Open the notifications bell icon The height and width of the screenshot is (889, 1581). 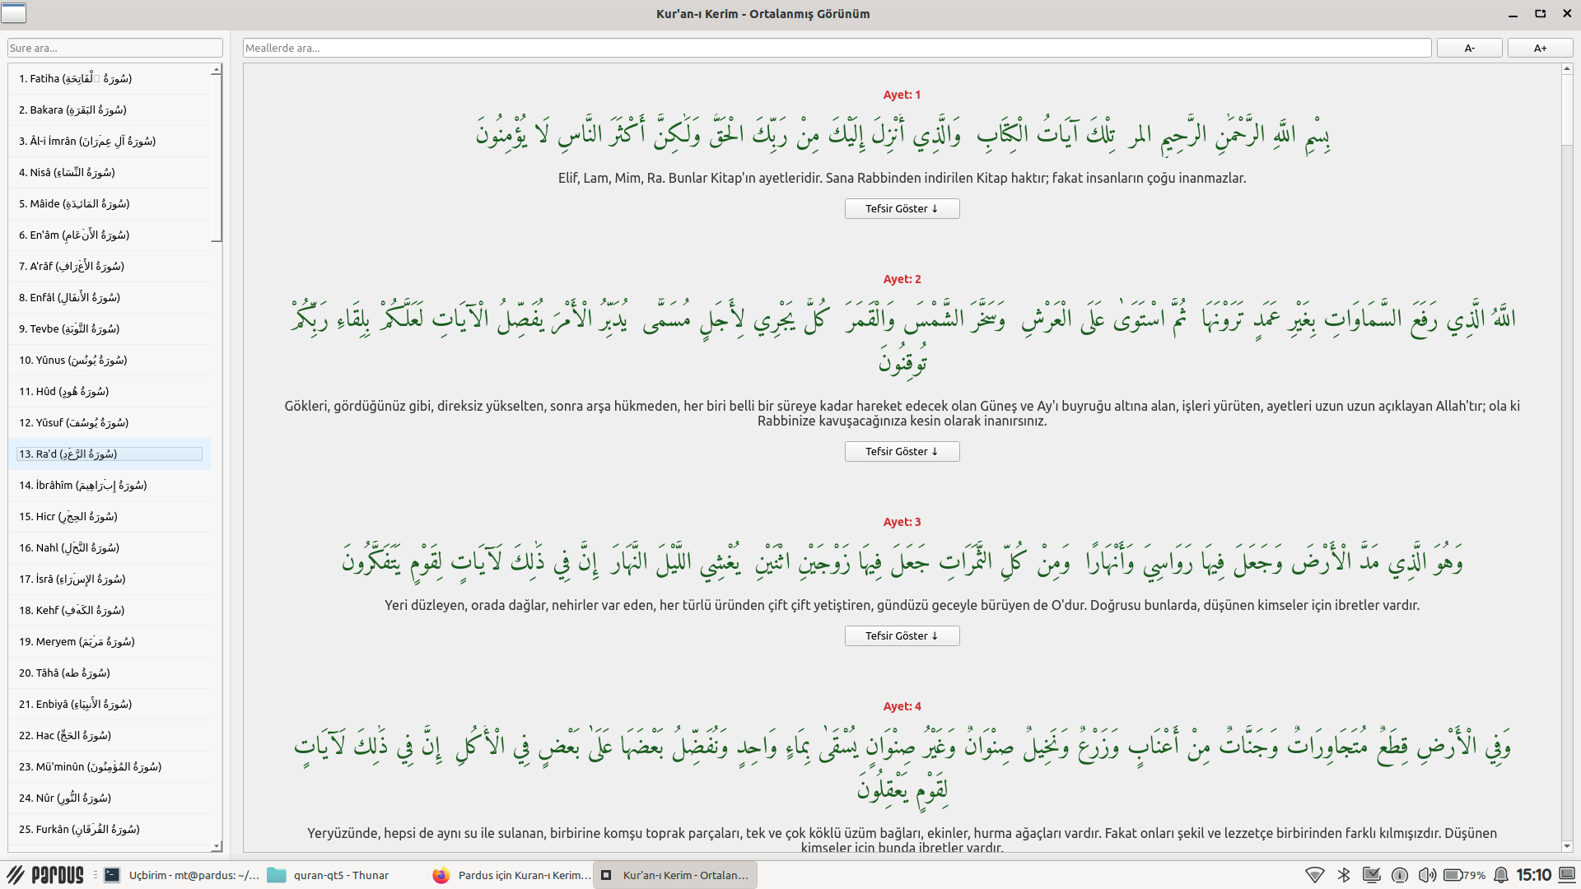pyautogui.click(x=1501, y=875)
